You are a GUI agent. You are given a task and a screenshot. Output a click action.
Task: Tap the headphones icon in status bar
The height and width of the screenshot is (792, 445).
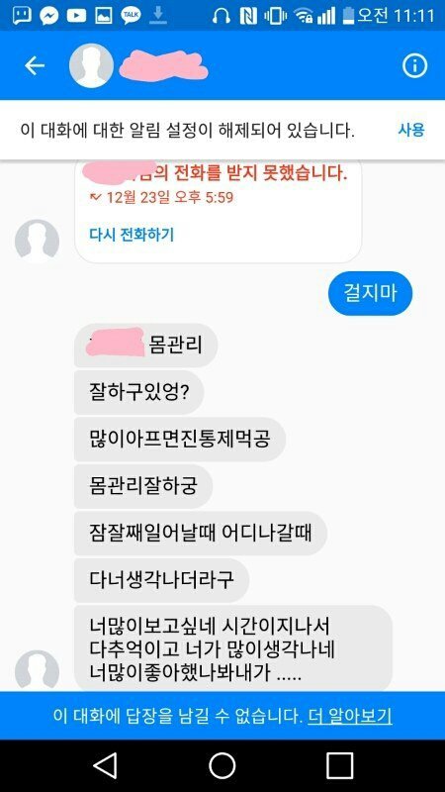point(221,16)
